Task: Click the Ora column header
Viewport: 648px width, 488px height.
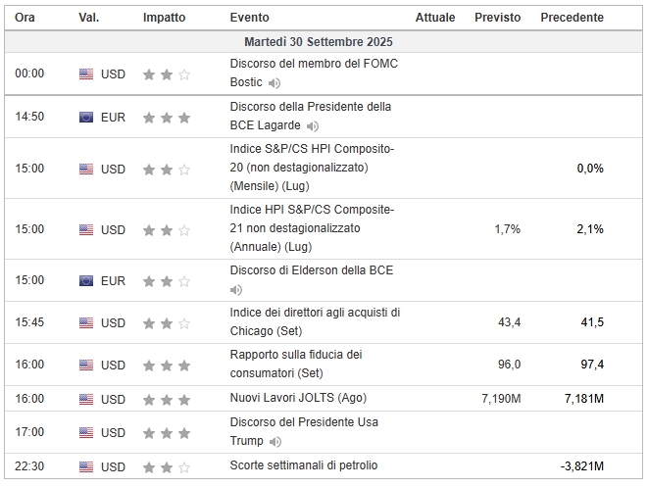Action: coord(25,18)
